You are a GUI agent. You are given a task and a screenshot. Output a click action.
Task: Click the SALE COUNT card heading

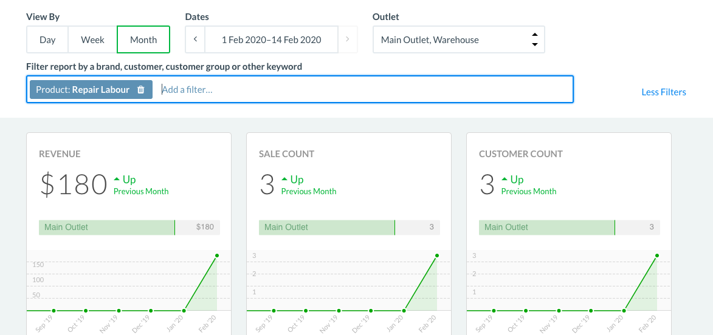(286, 154)
